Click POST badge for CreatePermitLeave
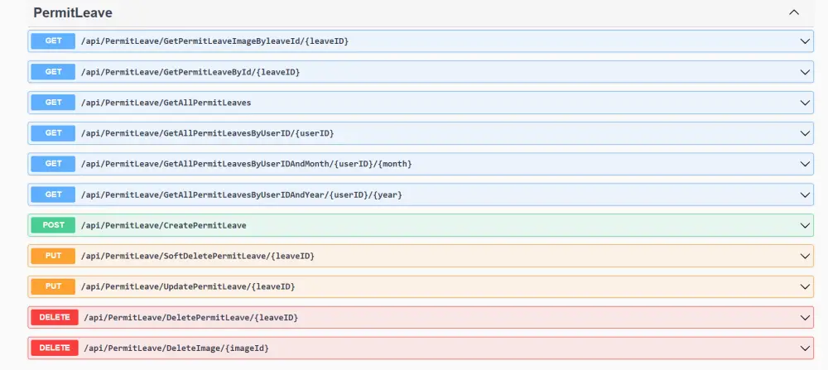This screenshot has width=828, height=370. click(53, 225)
